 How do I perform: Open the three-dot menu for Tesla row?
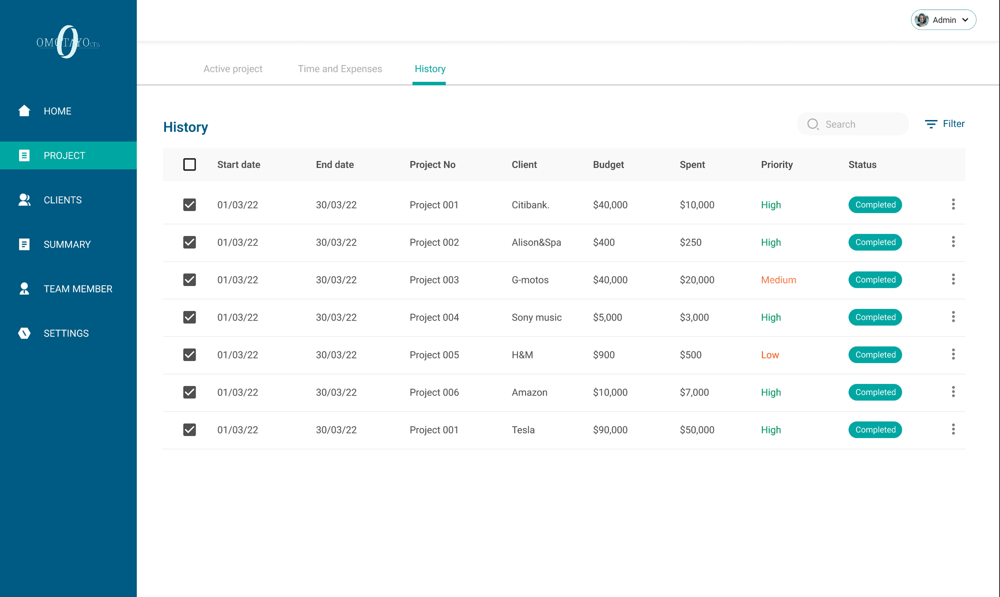pos(953,429)
